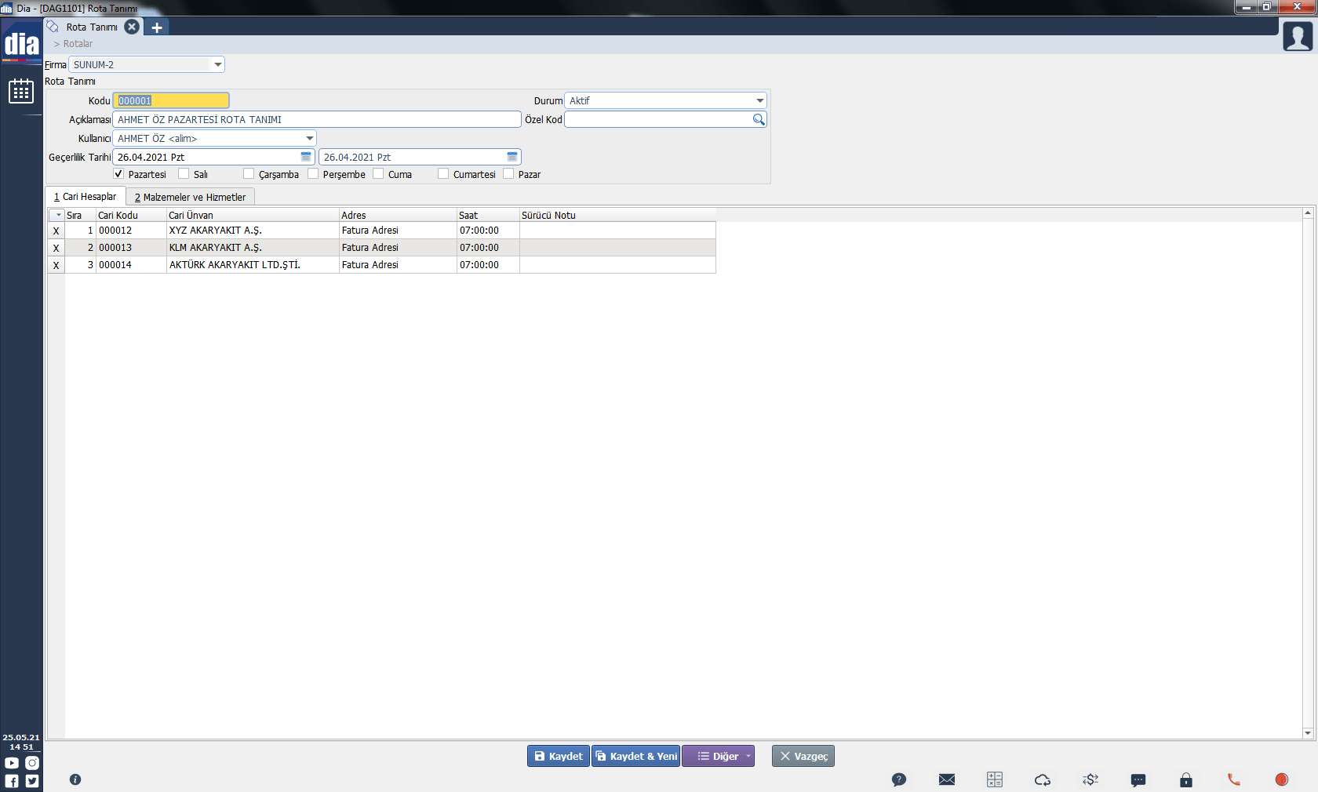The image size is (1318, 792).
Task: Click the cloud sync icon
Action: click(x=1043, y=779)
